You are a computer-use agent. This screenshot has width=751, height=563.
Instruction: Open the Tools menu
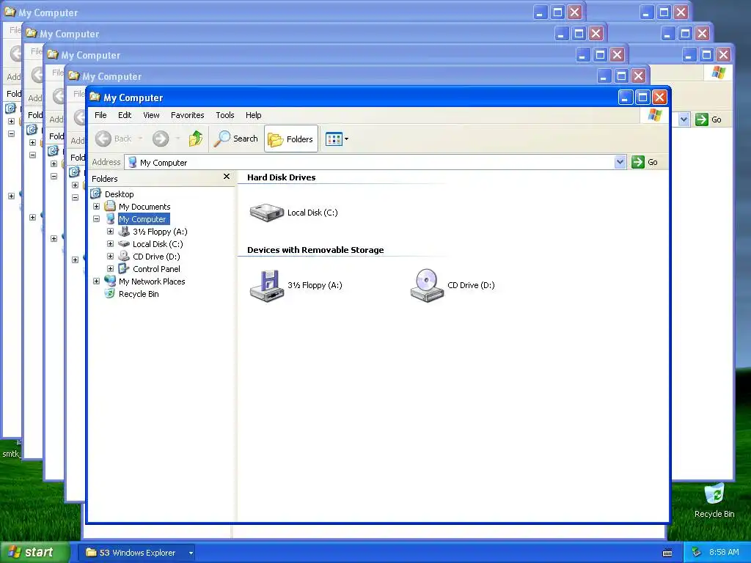point(224,115)
